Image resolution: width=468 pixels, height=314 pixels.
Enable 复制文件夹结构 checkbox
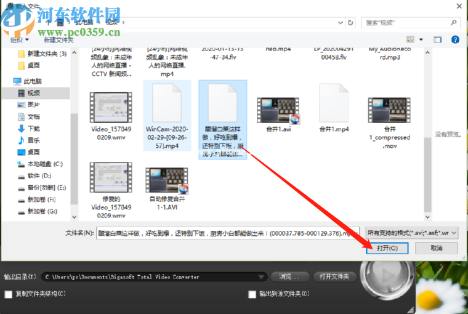(x=9, y=294)
